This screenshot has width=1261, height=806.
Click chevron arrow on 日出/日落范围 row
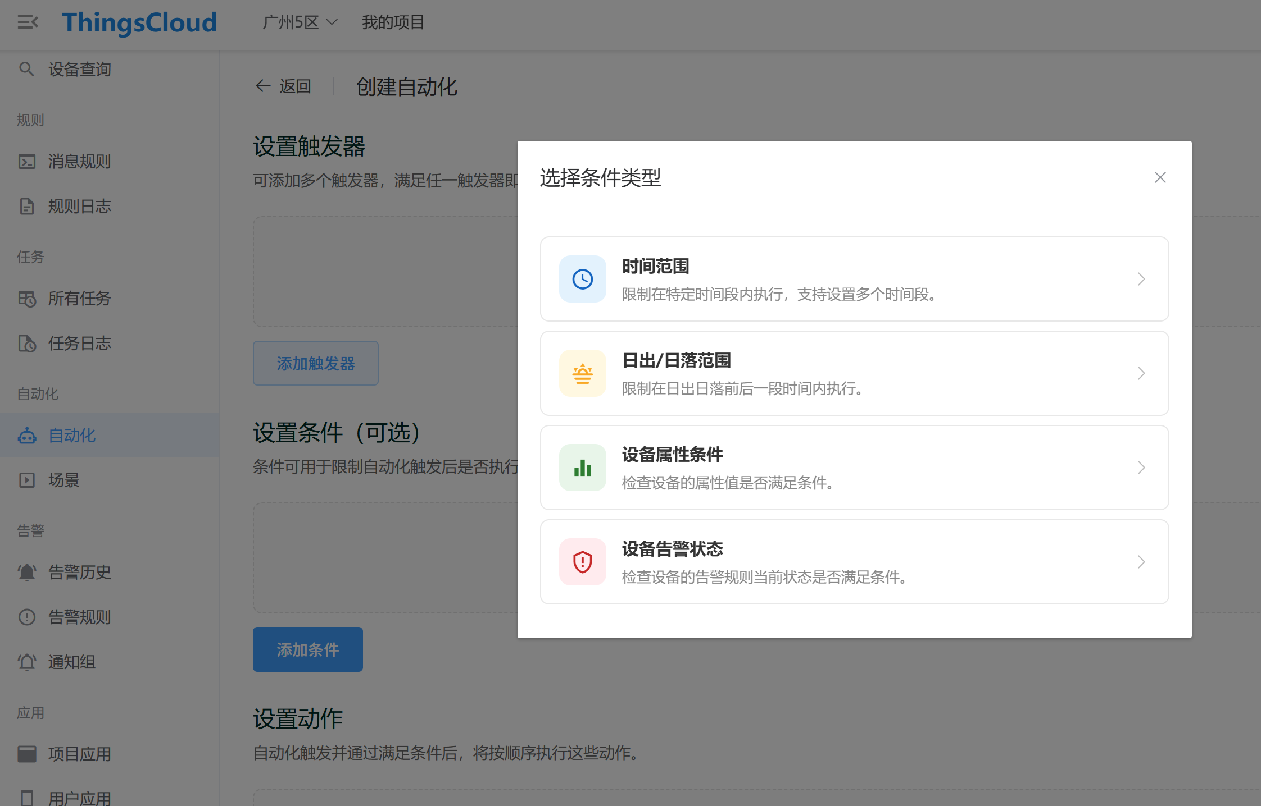tap(1141, 373)
